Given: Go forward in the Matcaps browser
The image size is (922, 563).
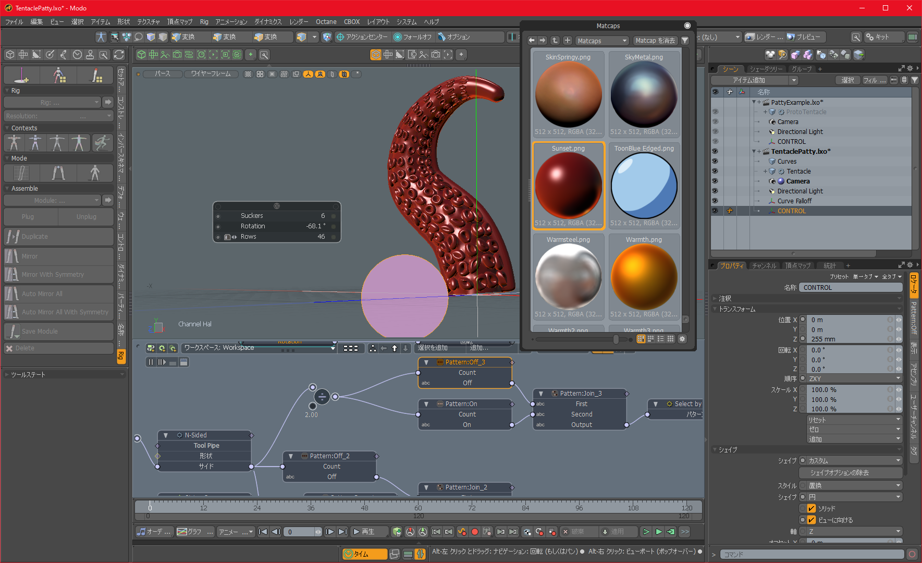Looking at the screenshot, I should (543, 41).
